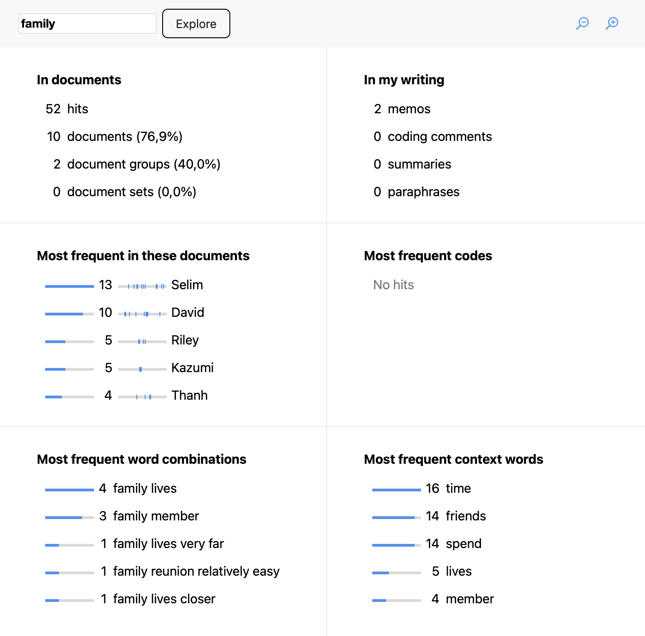Open the '52 hits' entry
The width and height of the screenshot is (645, 636).
tap(67, 109)
